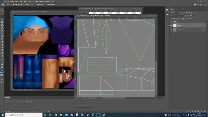Select the Hand tool
The image size is (208, 117).
pos(2,64)
